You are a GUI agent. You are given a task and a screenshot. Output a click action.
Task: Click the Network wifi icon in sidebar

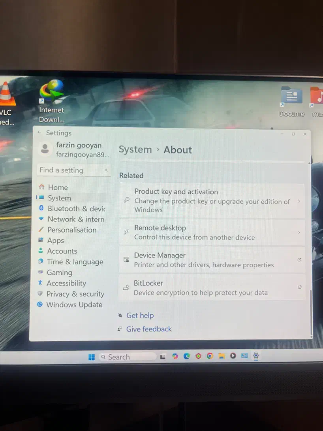click(41, 219)
